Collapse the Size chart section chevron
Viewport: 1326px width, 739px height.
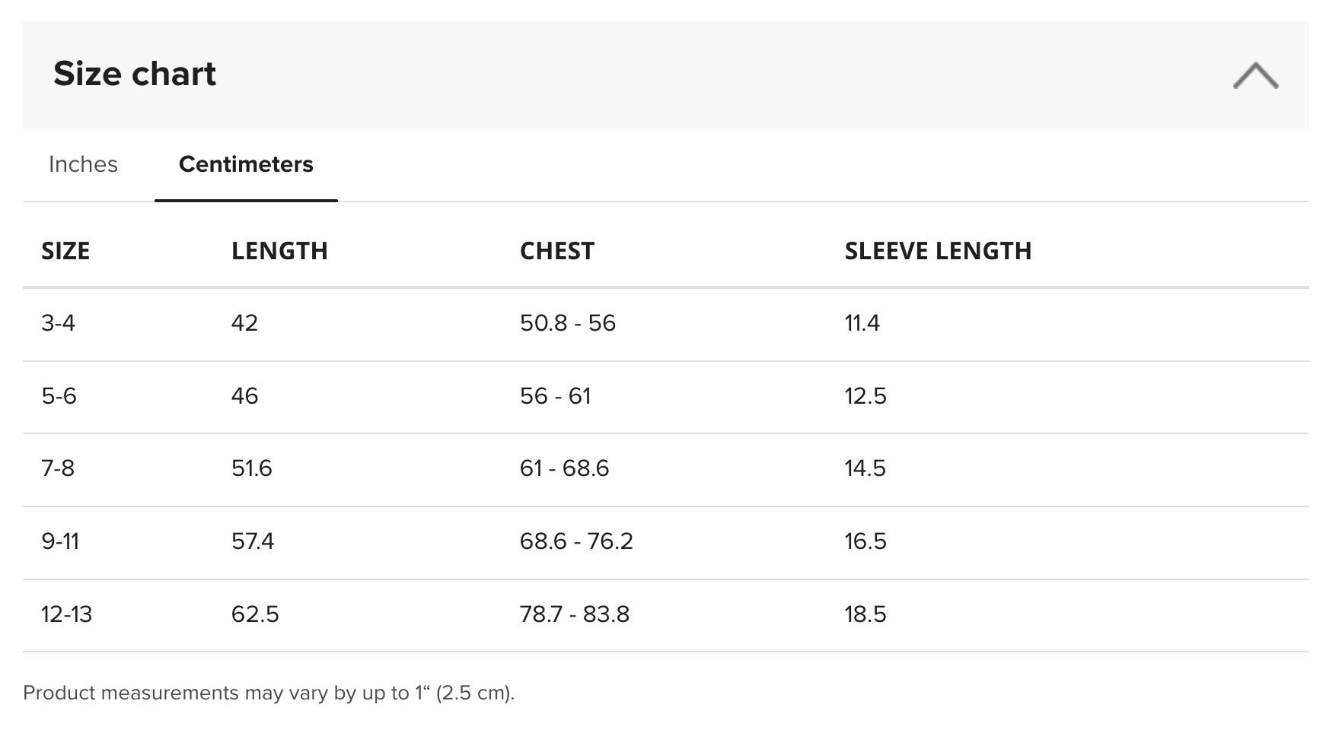point(1255,75)
